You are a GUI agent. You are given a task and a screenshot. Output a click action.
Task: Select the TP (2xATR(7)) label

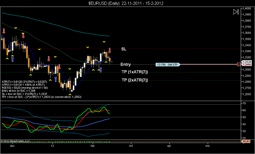pos(135,80)
